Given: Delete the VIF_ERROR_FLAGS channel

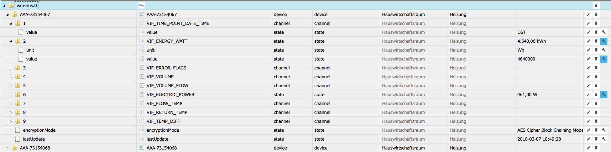Looking at the screenshot, I should pos(596,68).
